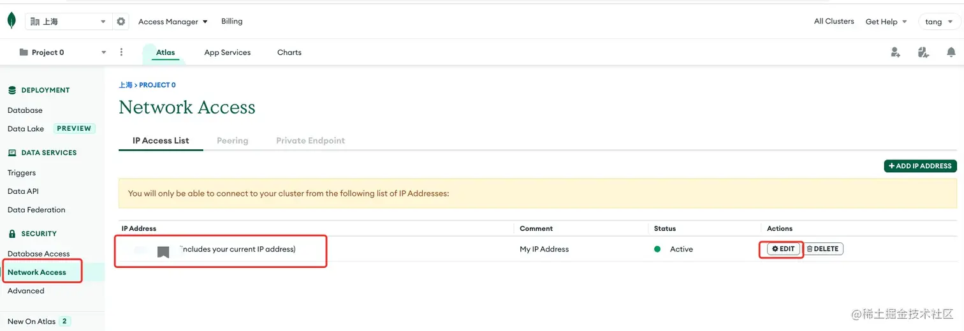Open Data Federation in the sidebar

tap(36, 210)
